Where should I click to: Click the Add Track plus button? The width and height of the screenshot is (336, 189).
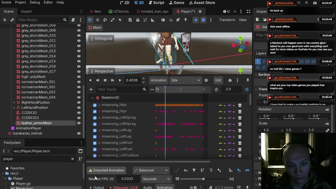[91, 89]
